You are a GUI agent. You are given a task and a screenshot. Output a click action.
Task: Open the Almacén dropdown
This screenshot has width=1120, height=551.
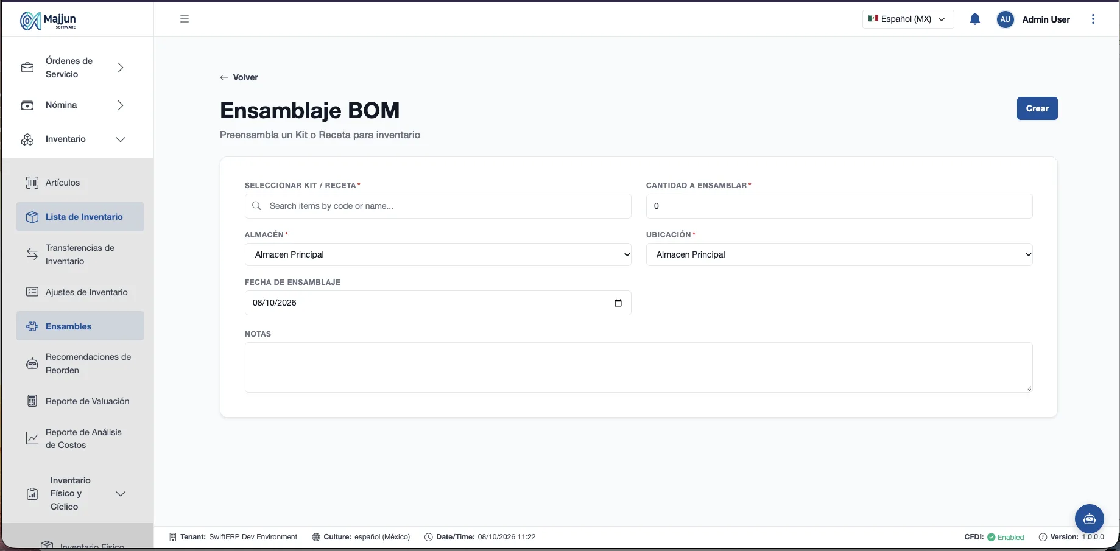[x=438, y=254]
